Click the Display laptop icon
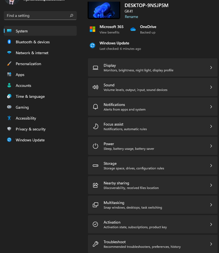The image size is (219, 253). pyautogui.click(x=95, y=68)
